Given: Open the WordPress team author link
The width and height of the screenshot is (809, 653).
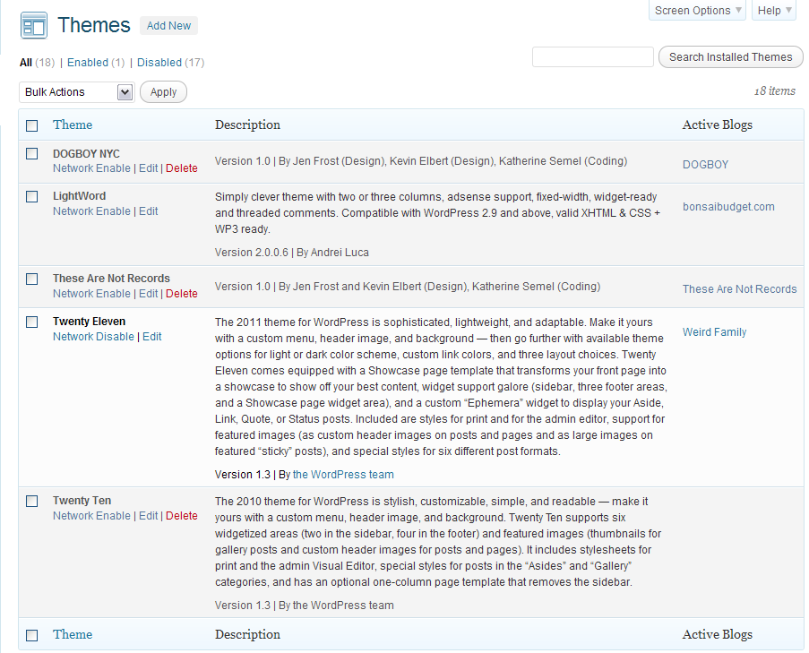Looking at the screenshot, I should point(343,475).
